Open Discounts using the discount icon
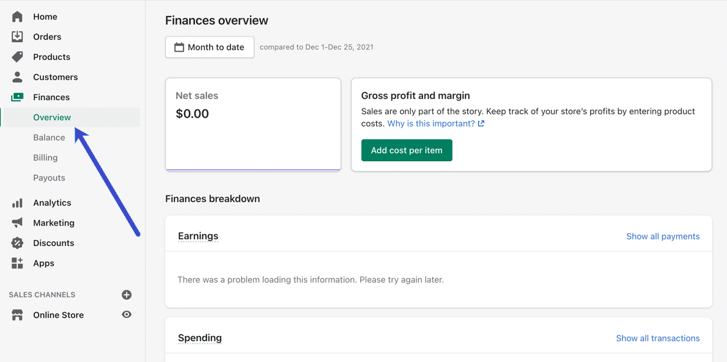Screen dimensions: 727x362 [x=17, y=242]
